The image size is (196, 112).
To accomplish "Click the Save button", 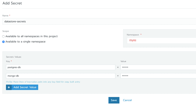I will point(114,100).
